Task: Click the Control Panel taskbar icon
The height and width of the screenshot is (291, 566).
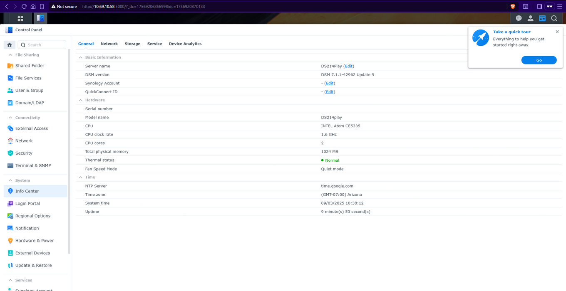Action: tap(40, 18)
